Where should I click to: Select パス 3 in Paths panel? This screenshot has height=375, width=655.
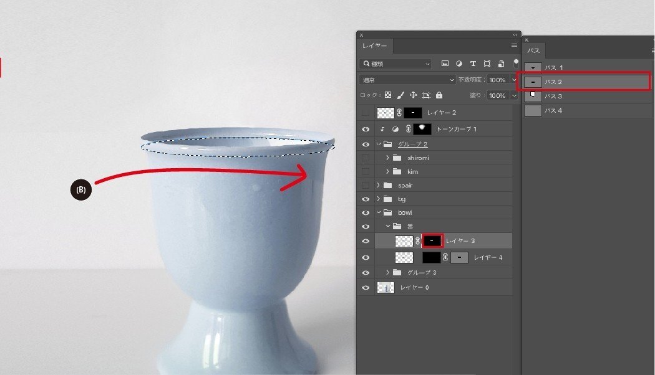587,96
